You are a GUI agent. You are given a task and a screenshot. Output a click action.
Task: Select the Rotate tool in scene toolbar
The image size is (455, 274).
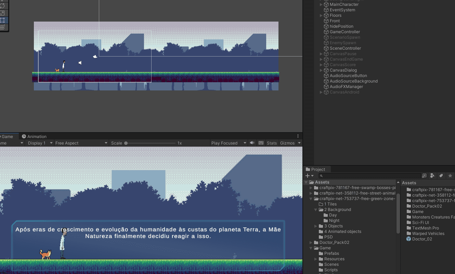point(2,6)
